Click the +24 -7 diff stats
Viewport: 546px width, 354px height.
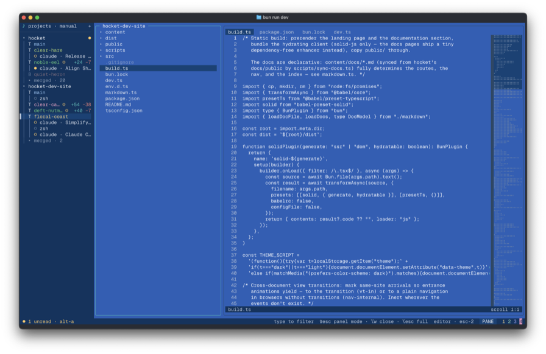coord(82,62)
